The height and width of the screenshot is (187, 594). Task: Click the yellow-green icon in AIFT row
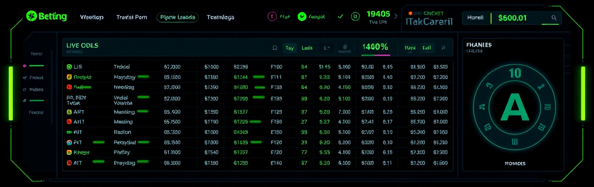69,112
